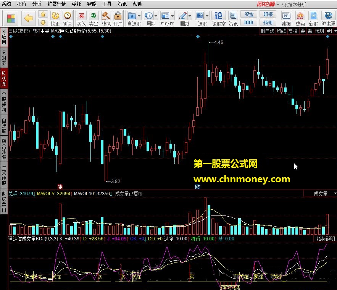The width and height of the screenshot is (337, 290).
Task: Open the 论股堂 forum icon
Action: tap(219, 16)
